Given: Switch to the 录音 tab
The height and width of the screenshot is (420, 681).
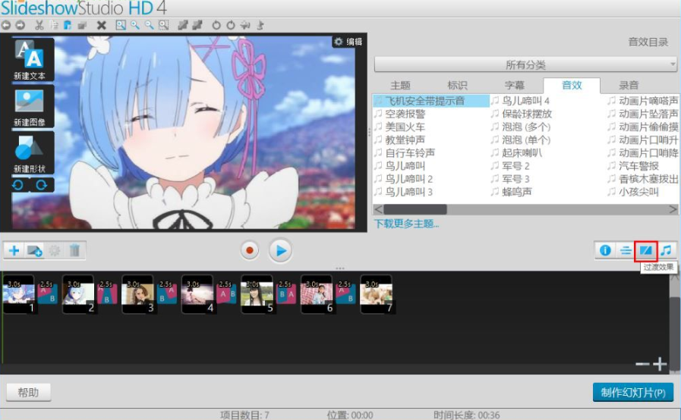Looking at the screenshot, I should pyautogui.click(x=629, y=86).
